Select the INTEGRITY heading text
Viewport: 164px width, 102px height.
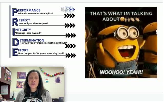point(25,30)
